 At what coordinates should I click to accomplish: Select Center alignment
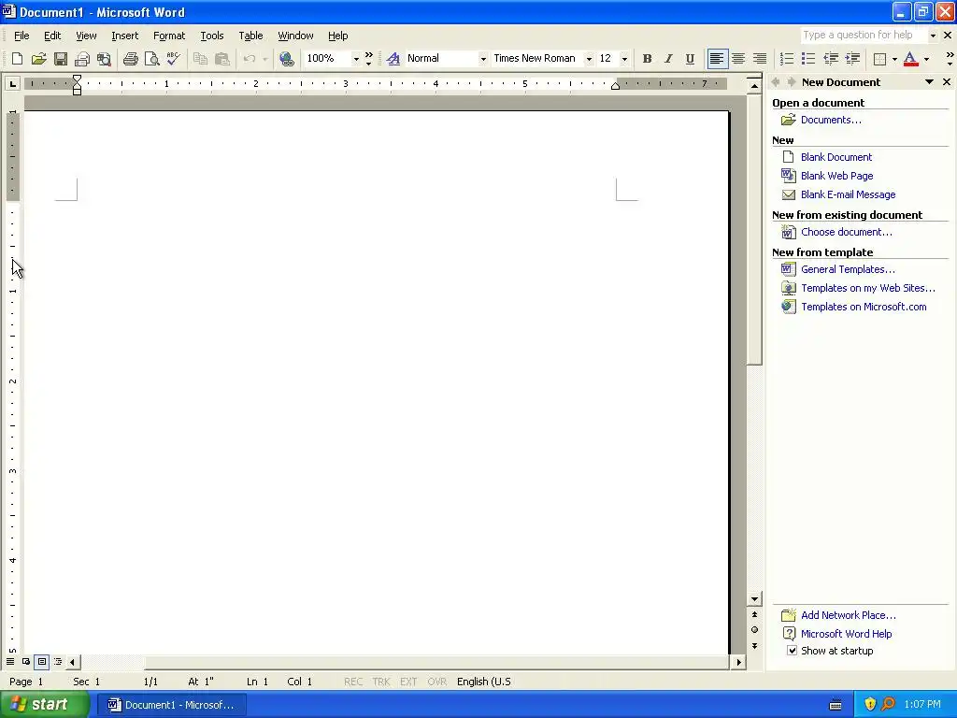(x=738, y=59)
